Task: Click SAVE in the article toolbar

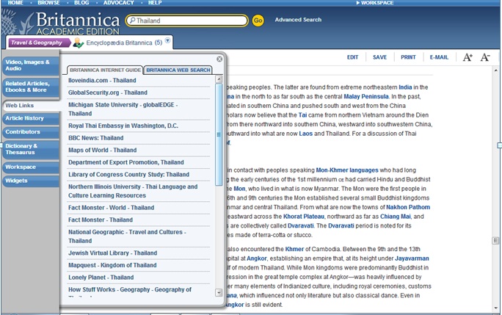Action: [x=379, y=57]
